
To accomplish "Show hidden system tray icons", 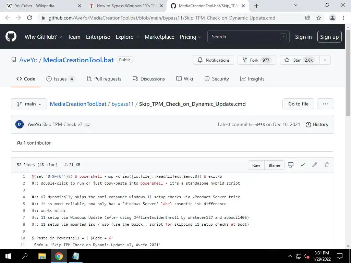I will (x=290, y=256).
